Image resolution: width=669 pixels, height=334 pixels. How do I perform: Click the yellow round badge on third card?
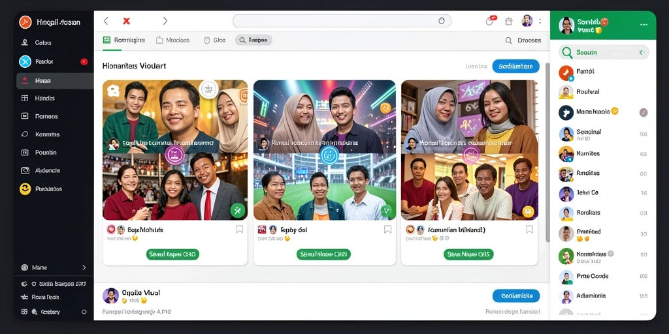click(528, 211)
